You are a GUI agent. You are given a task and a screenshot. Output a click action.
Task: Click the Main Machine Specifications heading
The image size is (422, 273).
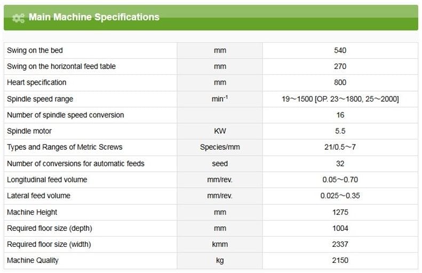pos(94,17)
